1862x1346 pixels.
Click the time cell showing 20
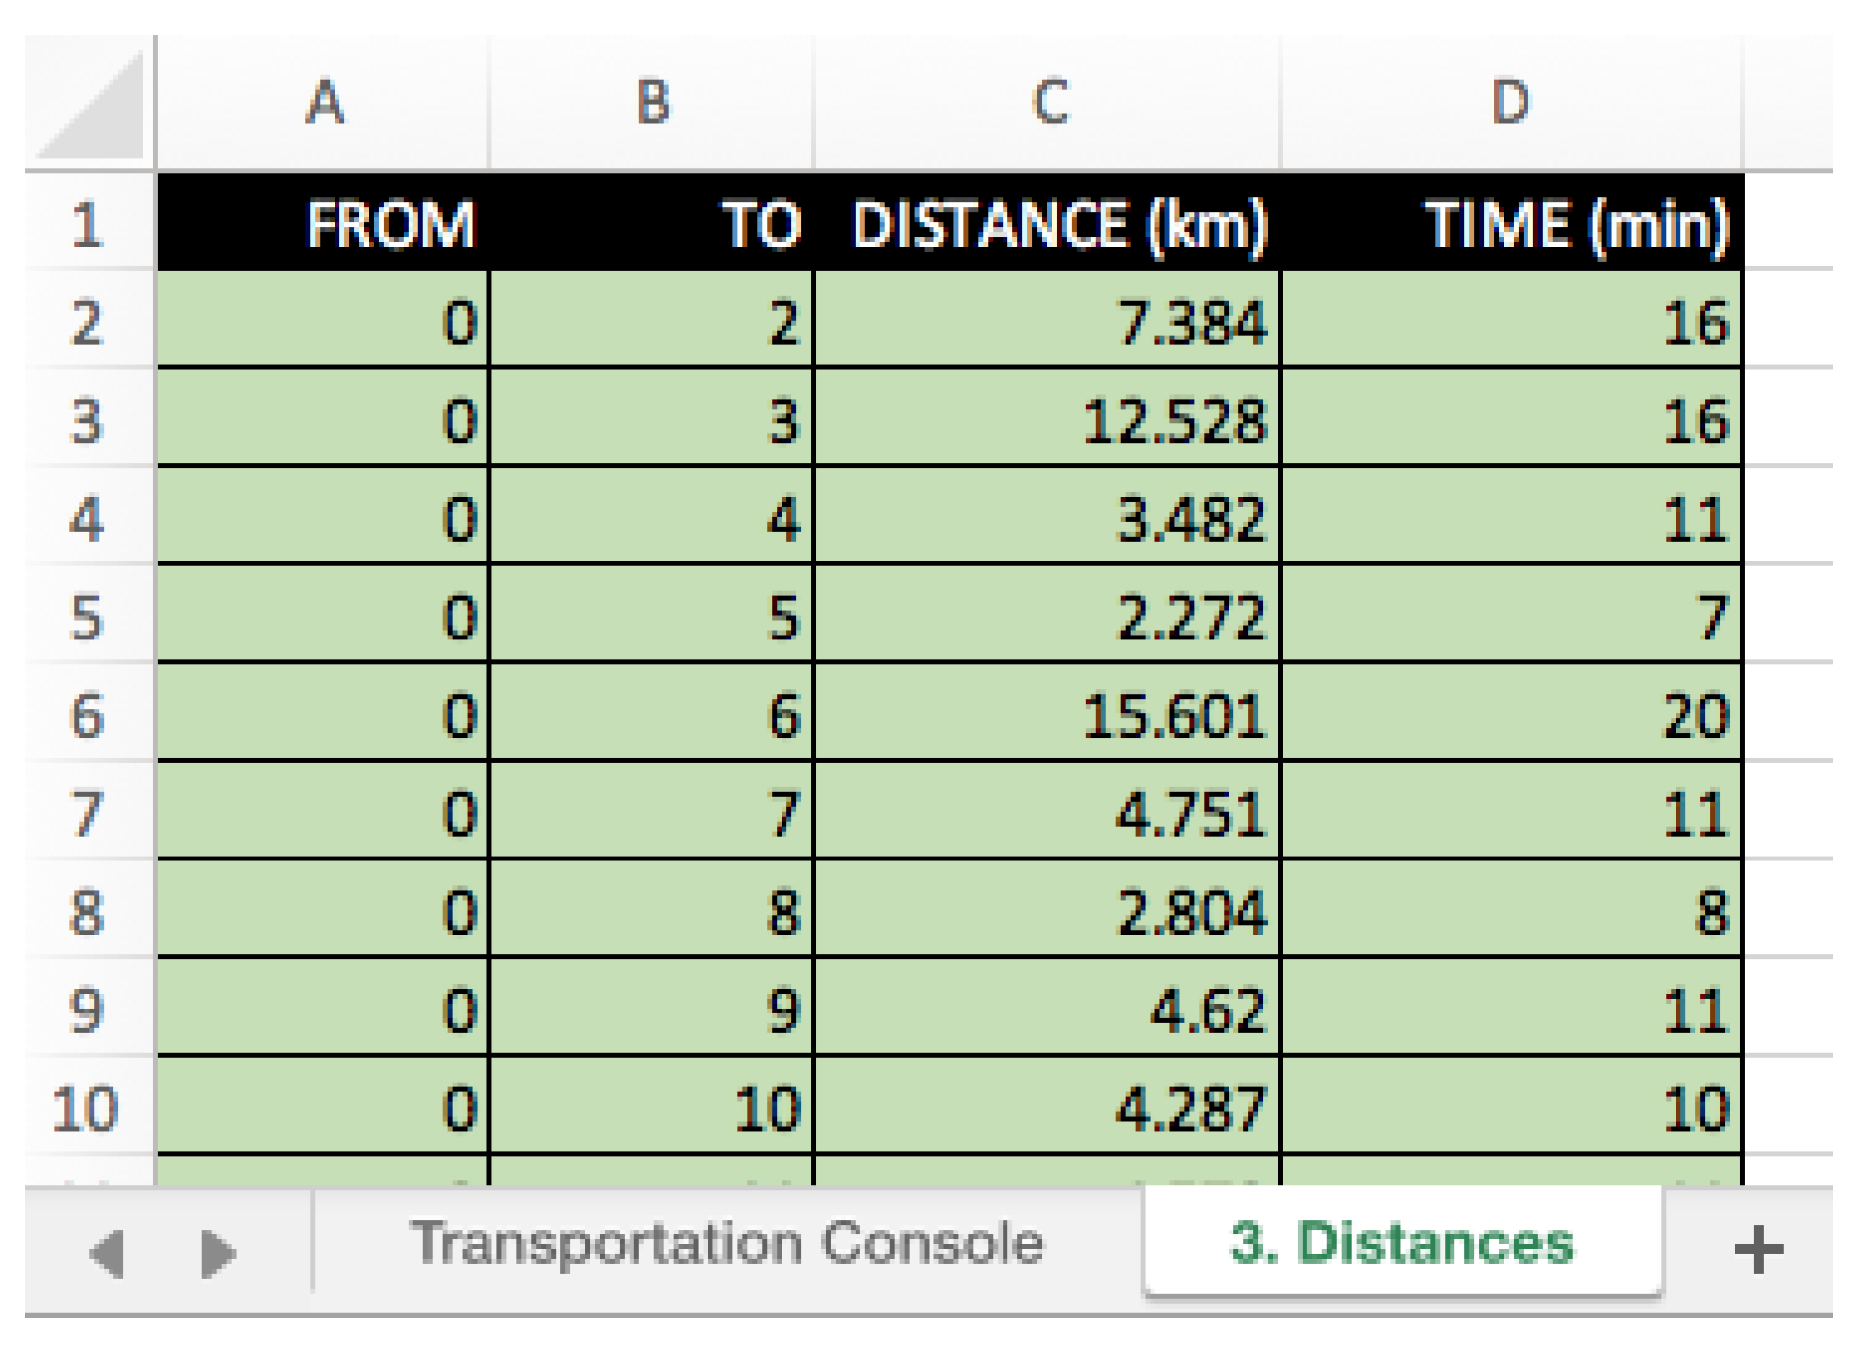[x=1511, y=715]
